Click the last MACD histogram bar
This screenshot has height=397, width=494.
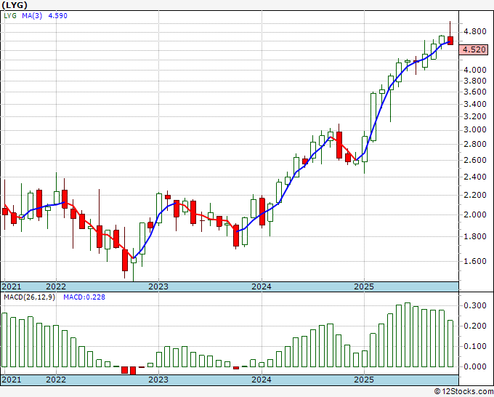click(450, 343)
